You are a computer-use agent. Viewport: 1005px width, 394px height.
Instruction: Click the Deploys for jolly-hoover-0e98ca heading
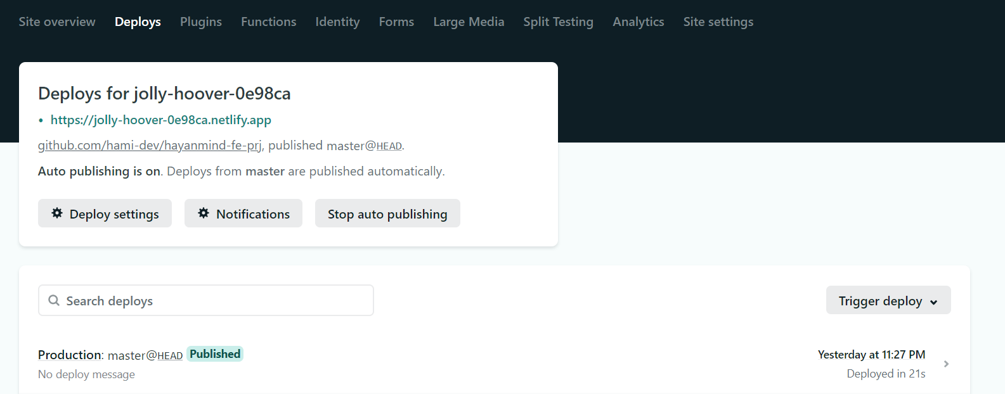(164, 93)
